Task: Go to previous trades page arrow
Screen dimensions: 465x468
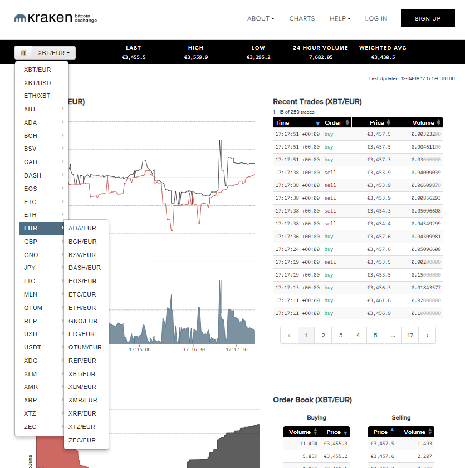Action: click(288, 336)
